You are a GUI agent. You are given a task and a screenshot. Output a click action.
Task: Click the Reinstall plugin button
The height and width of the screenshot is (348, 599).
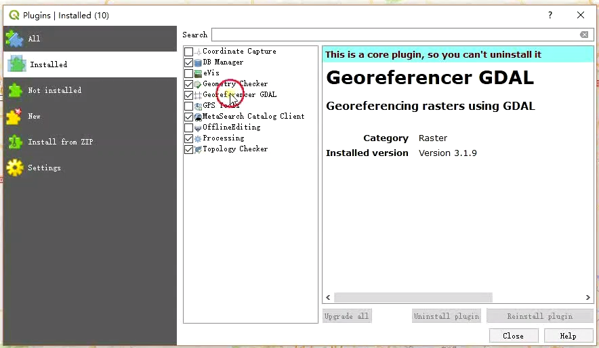pos(540,316)
